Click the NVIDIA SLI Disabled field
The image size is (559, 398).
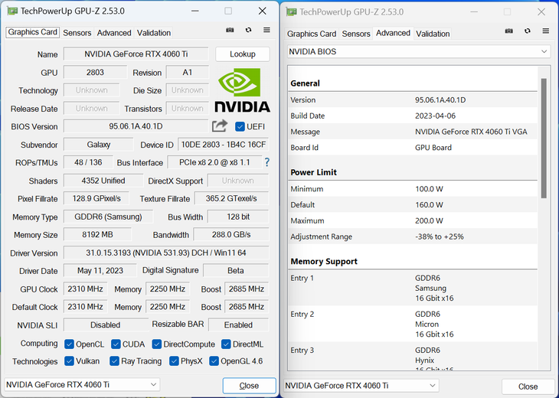tap(106, 325)
